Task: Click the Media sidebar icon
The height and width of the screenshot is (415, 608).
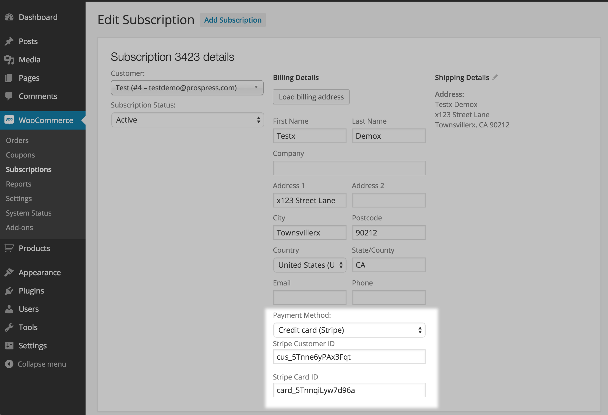Action: point(9,59)
